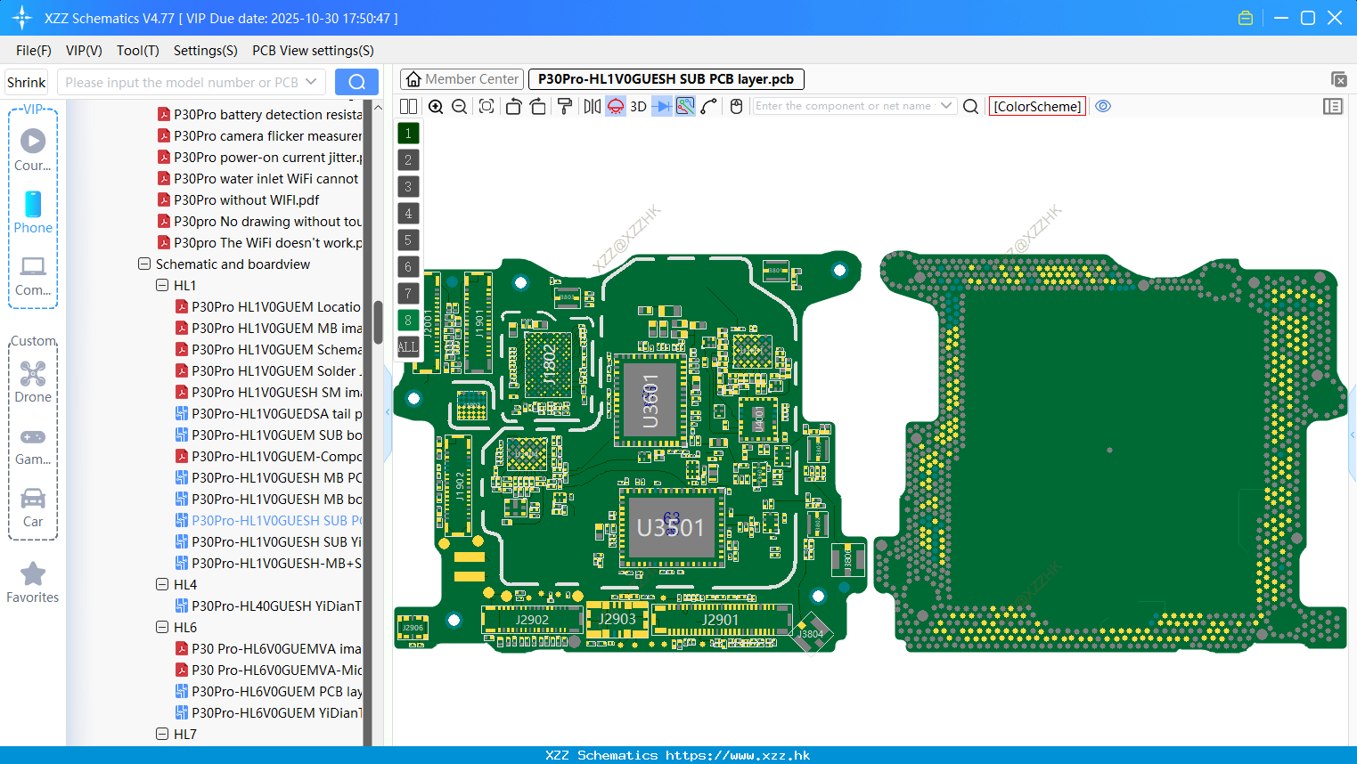This screenshot has height=764, width=1357.
Task: Select the Phone category
Action: click(x=33, y=212)
